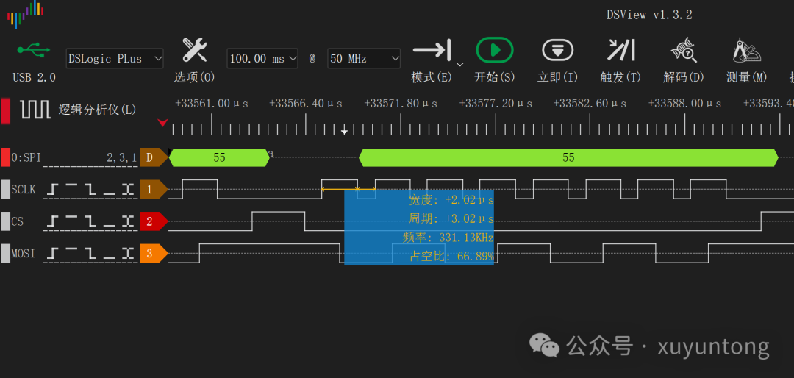Screen dimensions: 794x378
Task: Set CS trigger to falling edge
Action: [90, 222]
